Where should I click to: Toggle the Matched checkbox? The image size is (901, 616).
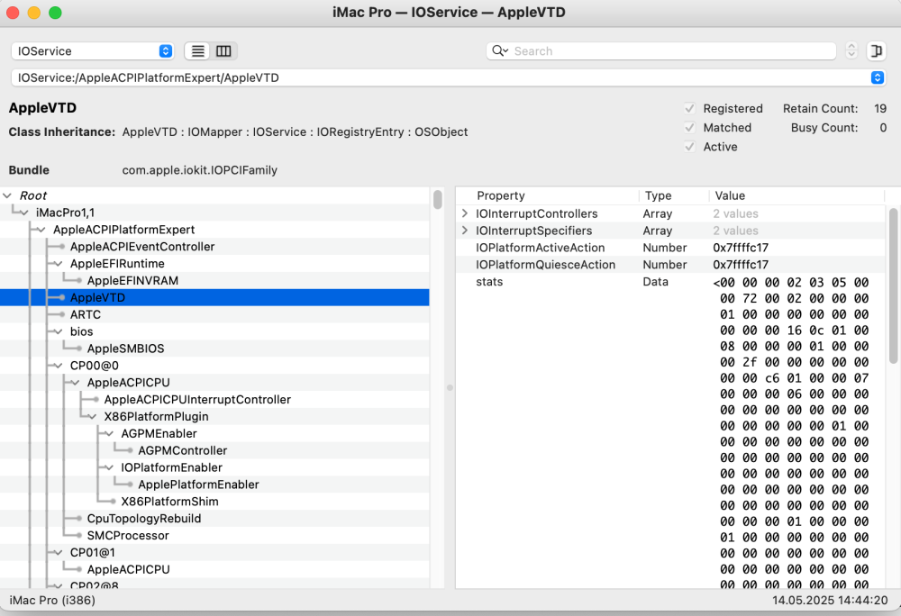689,128
